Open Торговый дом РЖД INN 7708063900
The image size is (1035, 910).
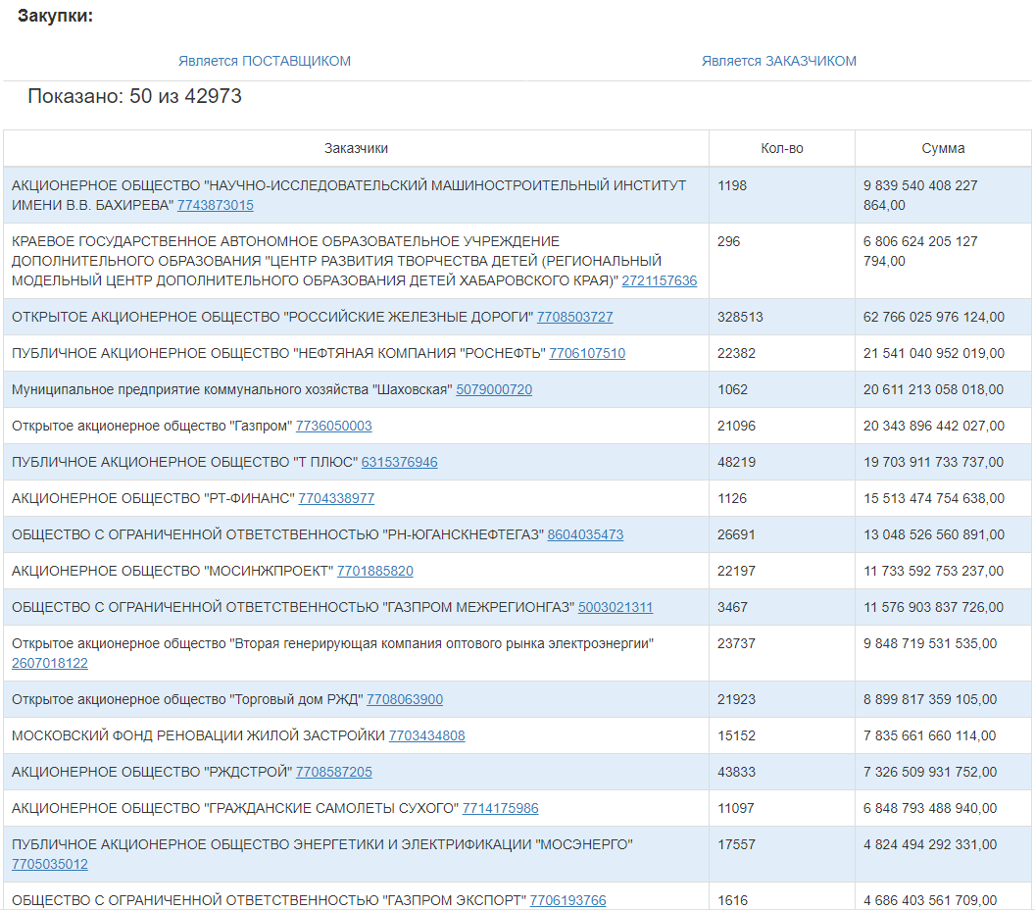[x=404, y=700]
